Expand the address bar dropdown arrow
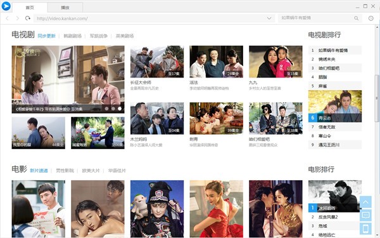The width and height of the screenshot is (380, 238). 269,18
